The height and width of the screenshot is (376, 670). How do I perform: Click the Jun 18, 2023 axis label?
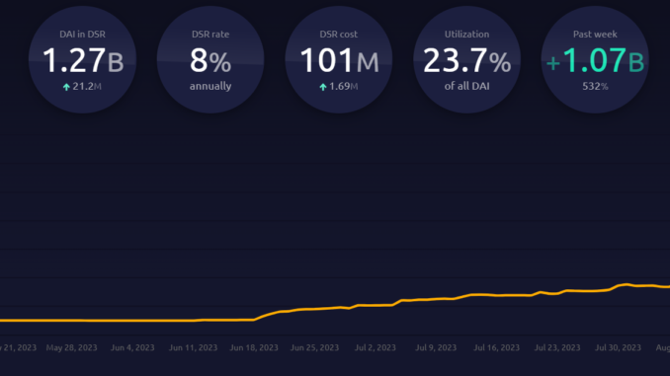[254, 347]
